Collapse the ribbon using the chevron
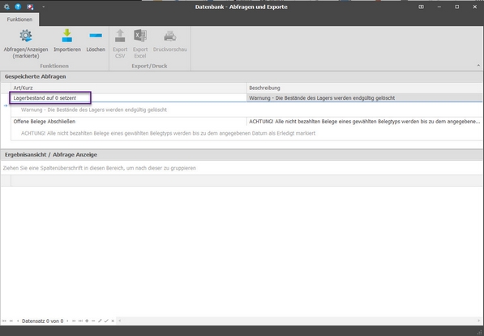 (478, 66)
